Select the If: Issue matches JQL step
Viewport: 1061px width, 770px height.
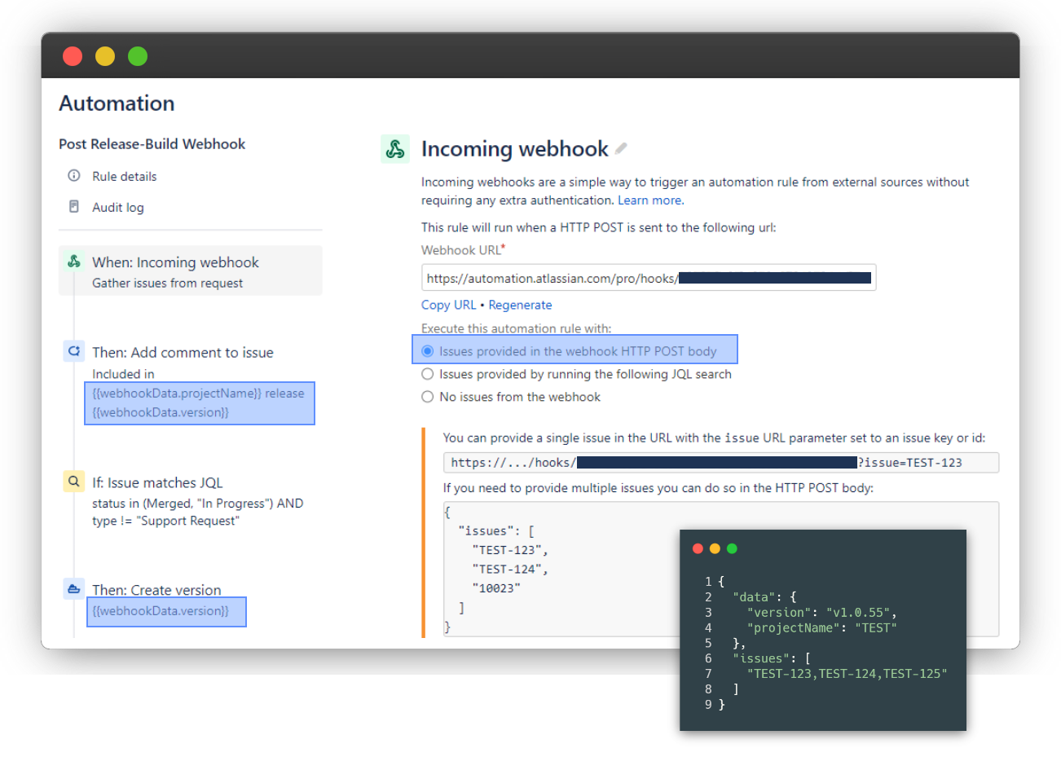pyautogui.click(x=157, y=482)
